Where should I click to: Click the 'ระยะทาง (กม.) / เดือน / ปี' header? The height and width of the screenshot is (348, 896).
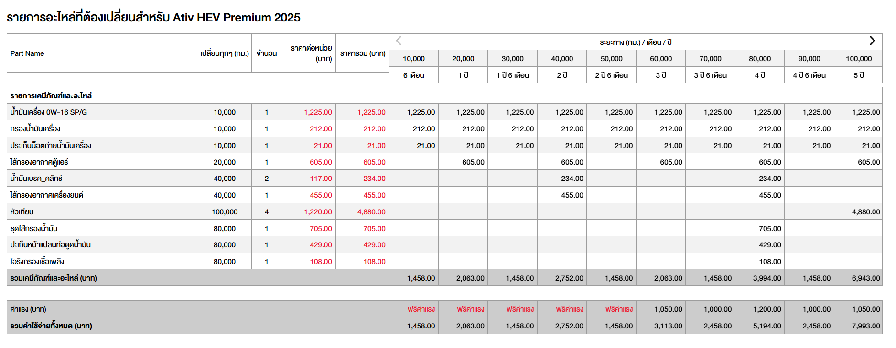(x=636, y=42)
